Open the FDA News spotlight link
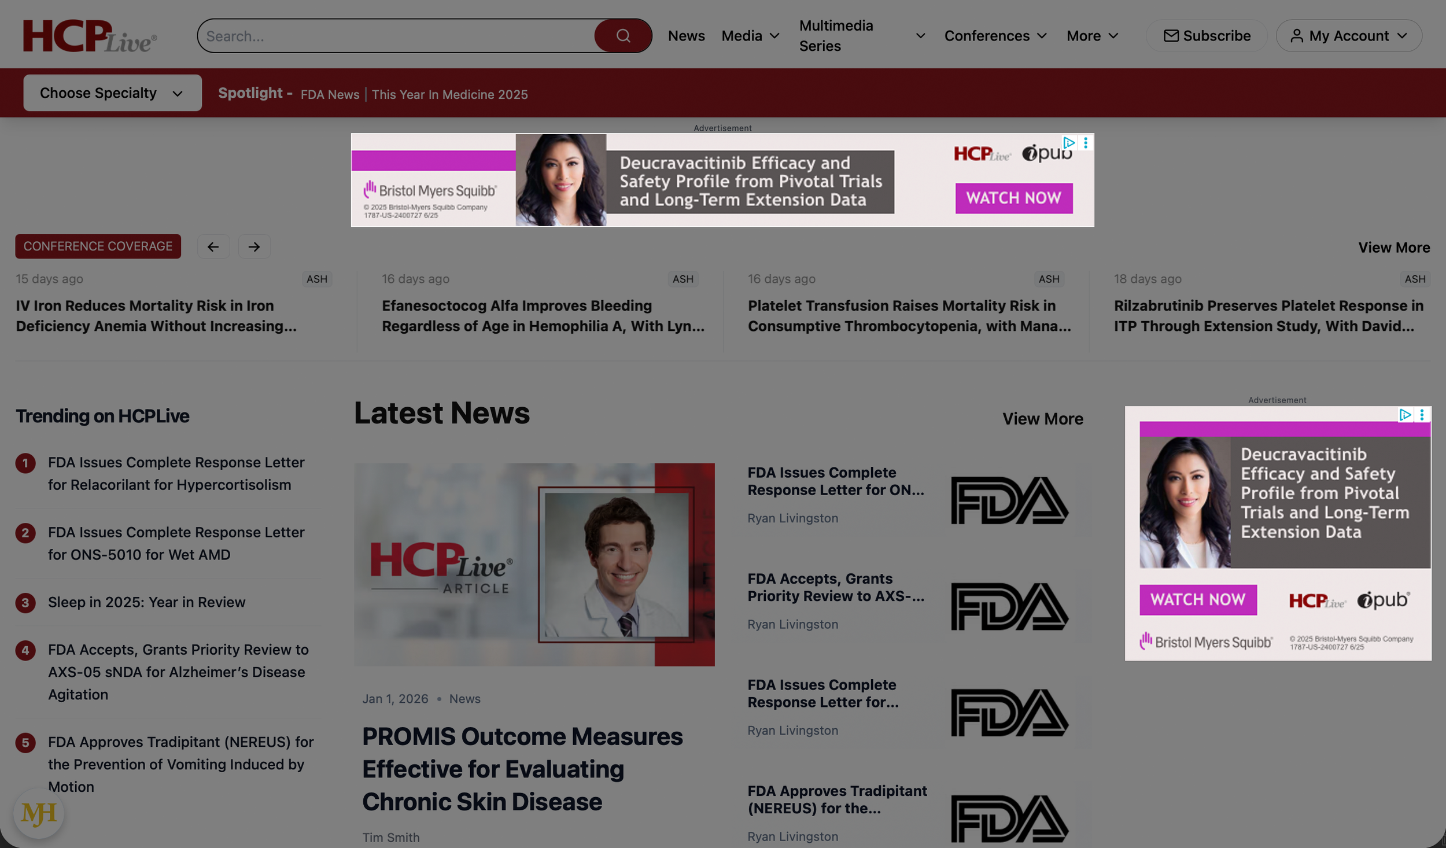The image size is (1446, 848). (330, 94)
